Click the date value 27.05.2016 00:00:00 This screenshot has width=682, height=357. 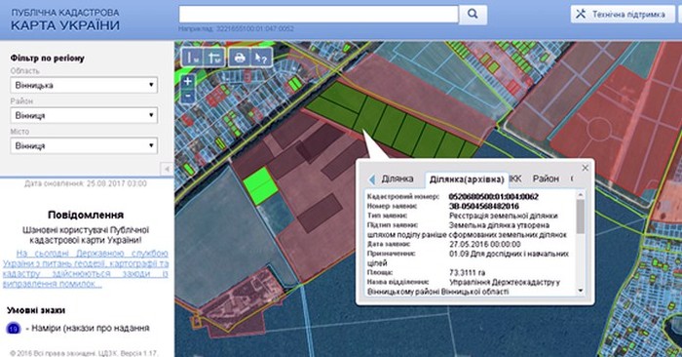(484, 244)
